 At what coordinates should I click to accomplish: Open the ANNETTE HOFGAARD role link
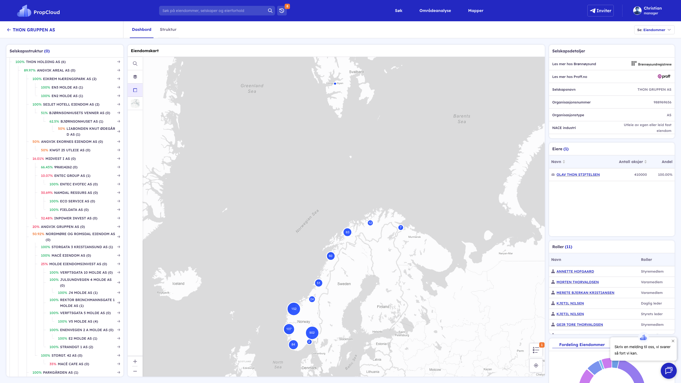[x=575, y=271]
